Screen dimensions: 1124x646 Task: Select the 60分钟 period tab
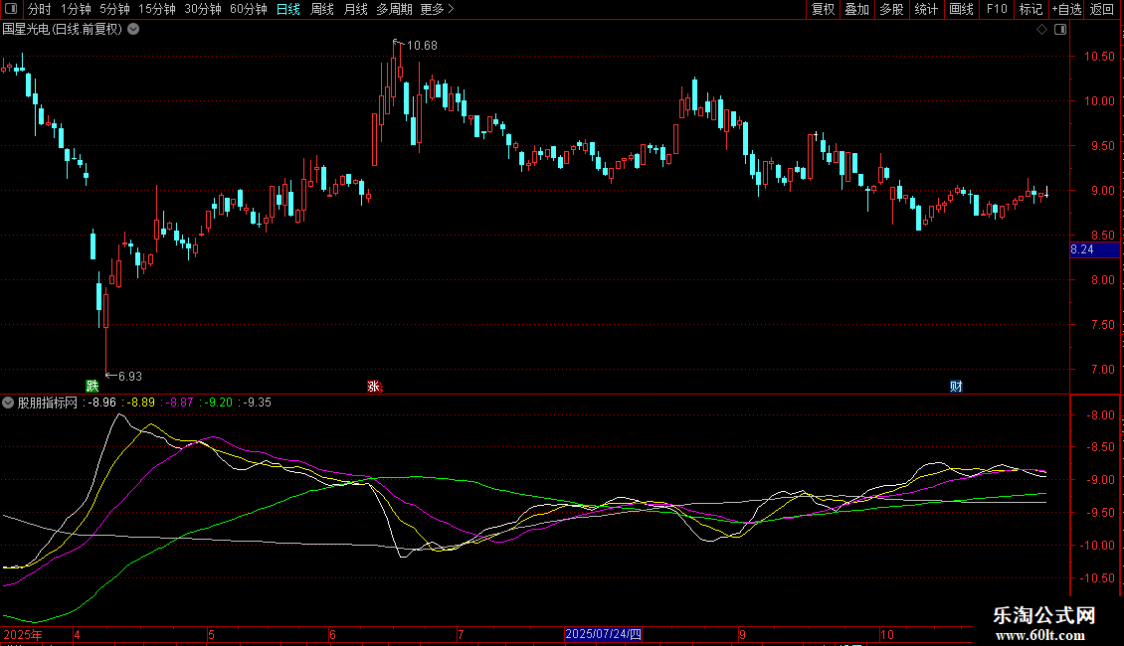[248, 10]
